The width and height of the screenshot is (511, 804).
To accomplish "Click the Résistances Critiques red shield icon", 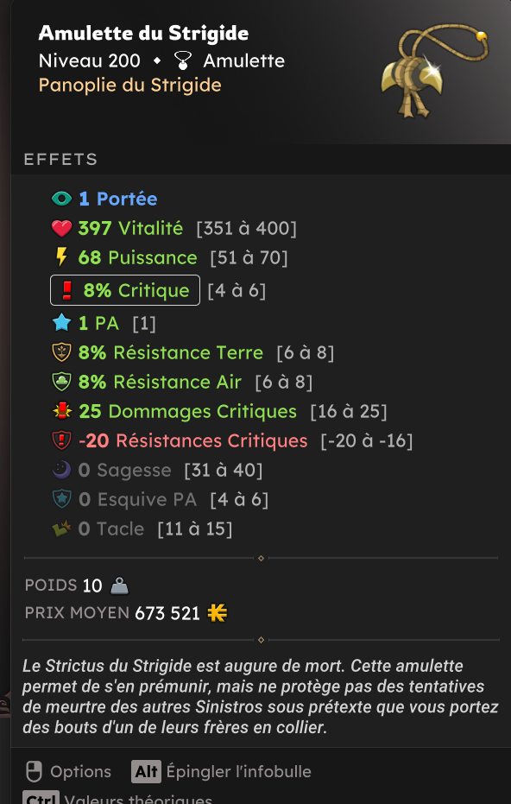I will point(62,440).
